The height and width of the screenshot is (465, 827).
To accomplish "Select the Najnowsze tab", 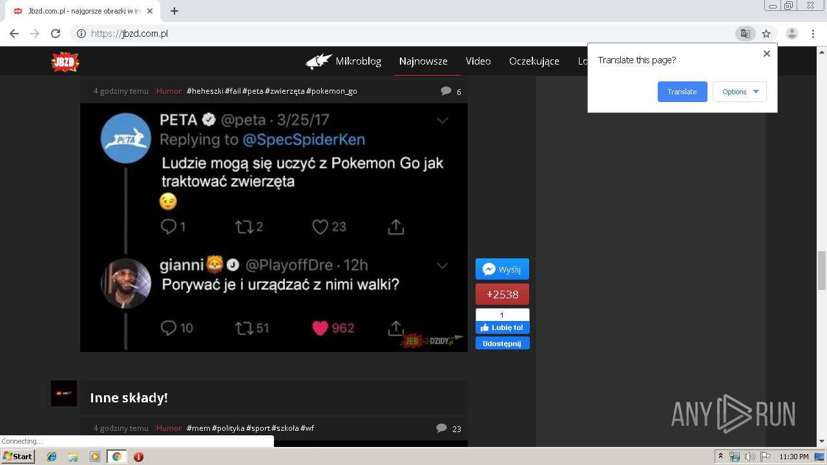I will (423, 61).
